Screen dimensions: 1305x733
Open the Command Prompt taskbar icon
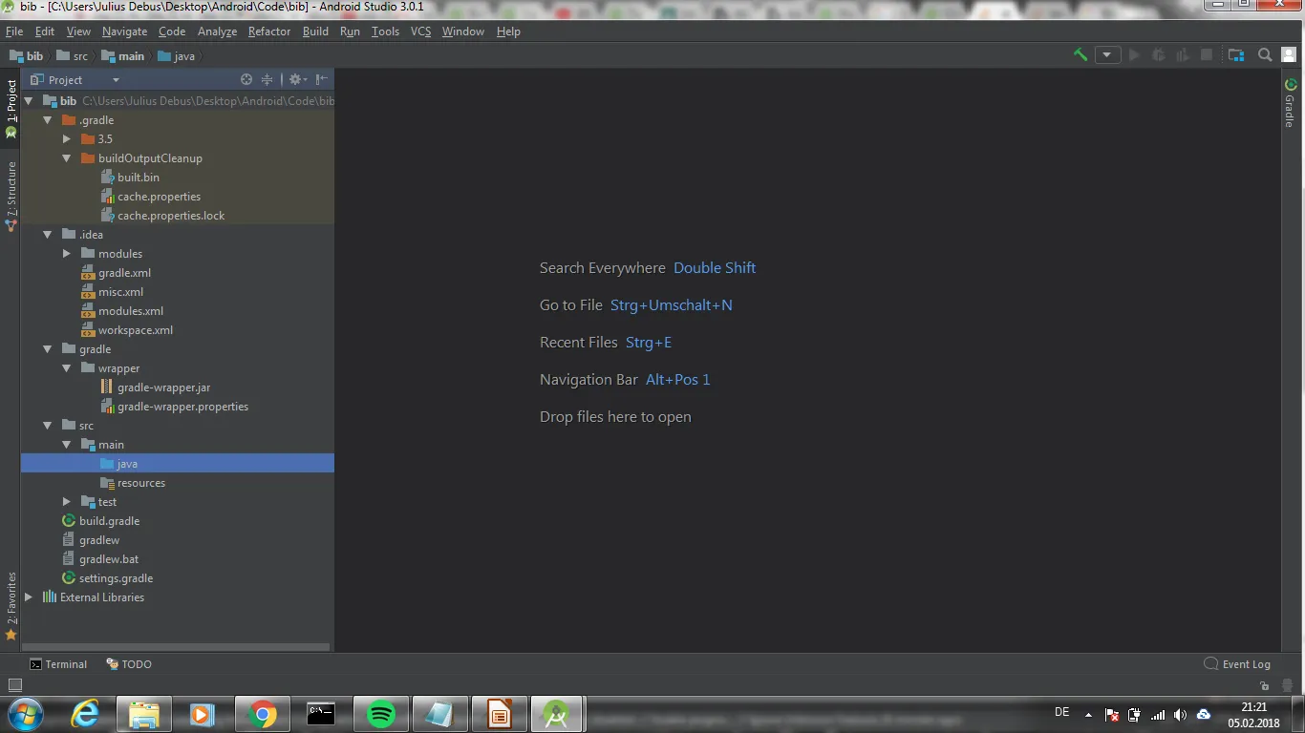pos(321,714)
